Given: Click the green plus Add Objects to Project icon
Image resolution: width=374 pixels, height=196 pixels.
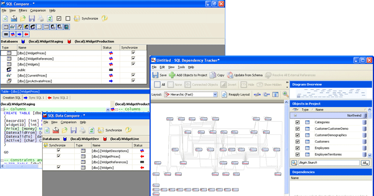Looking at the screenshot, I should coord(172,75).
